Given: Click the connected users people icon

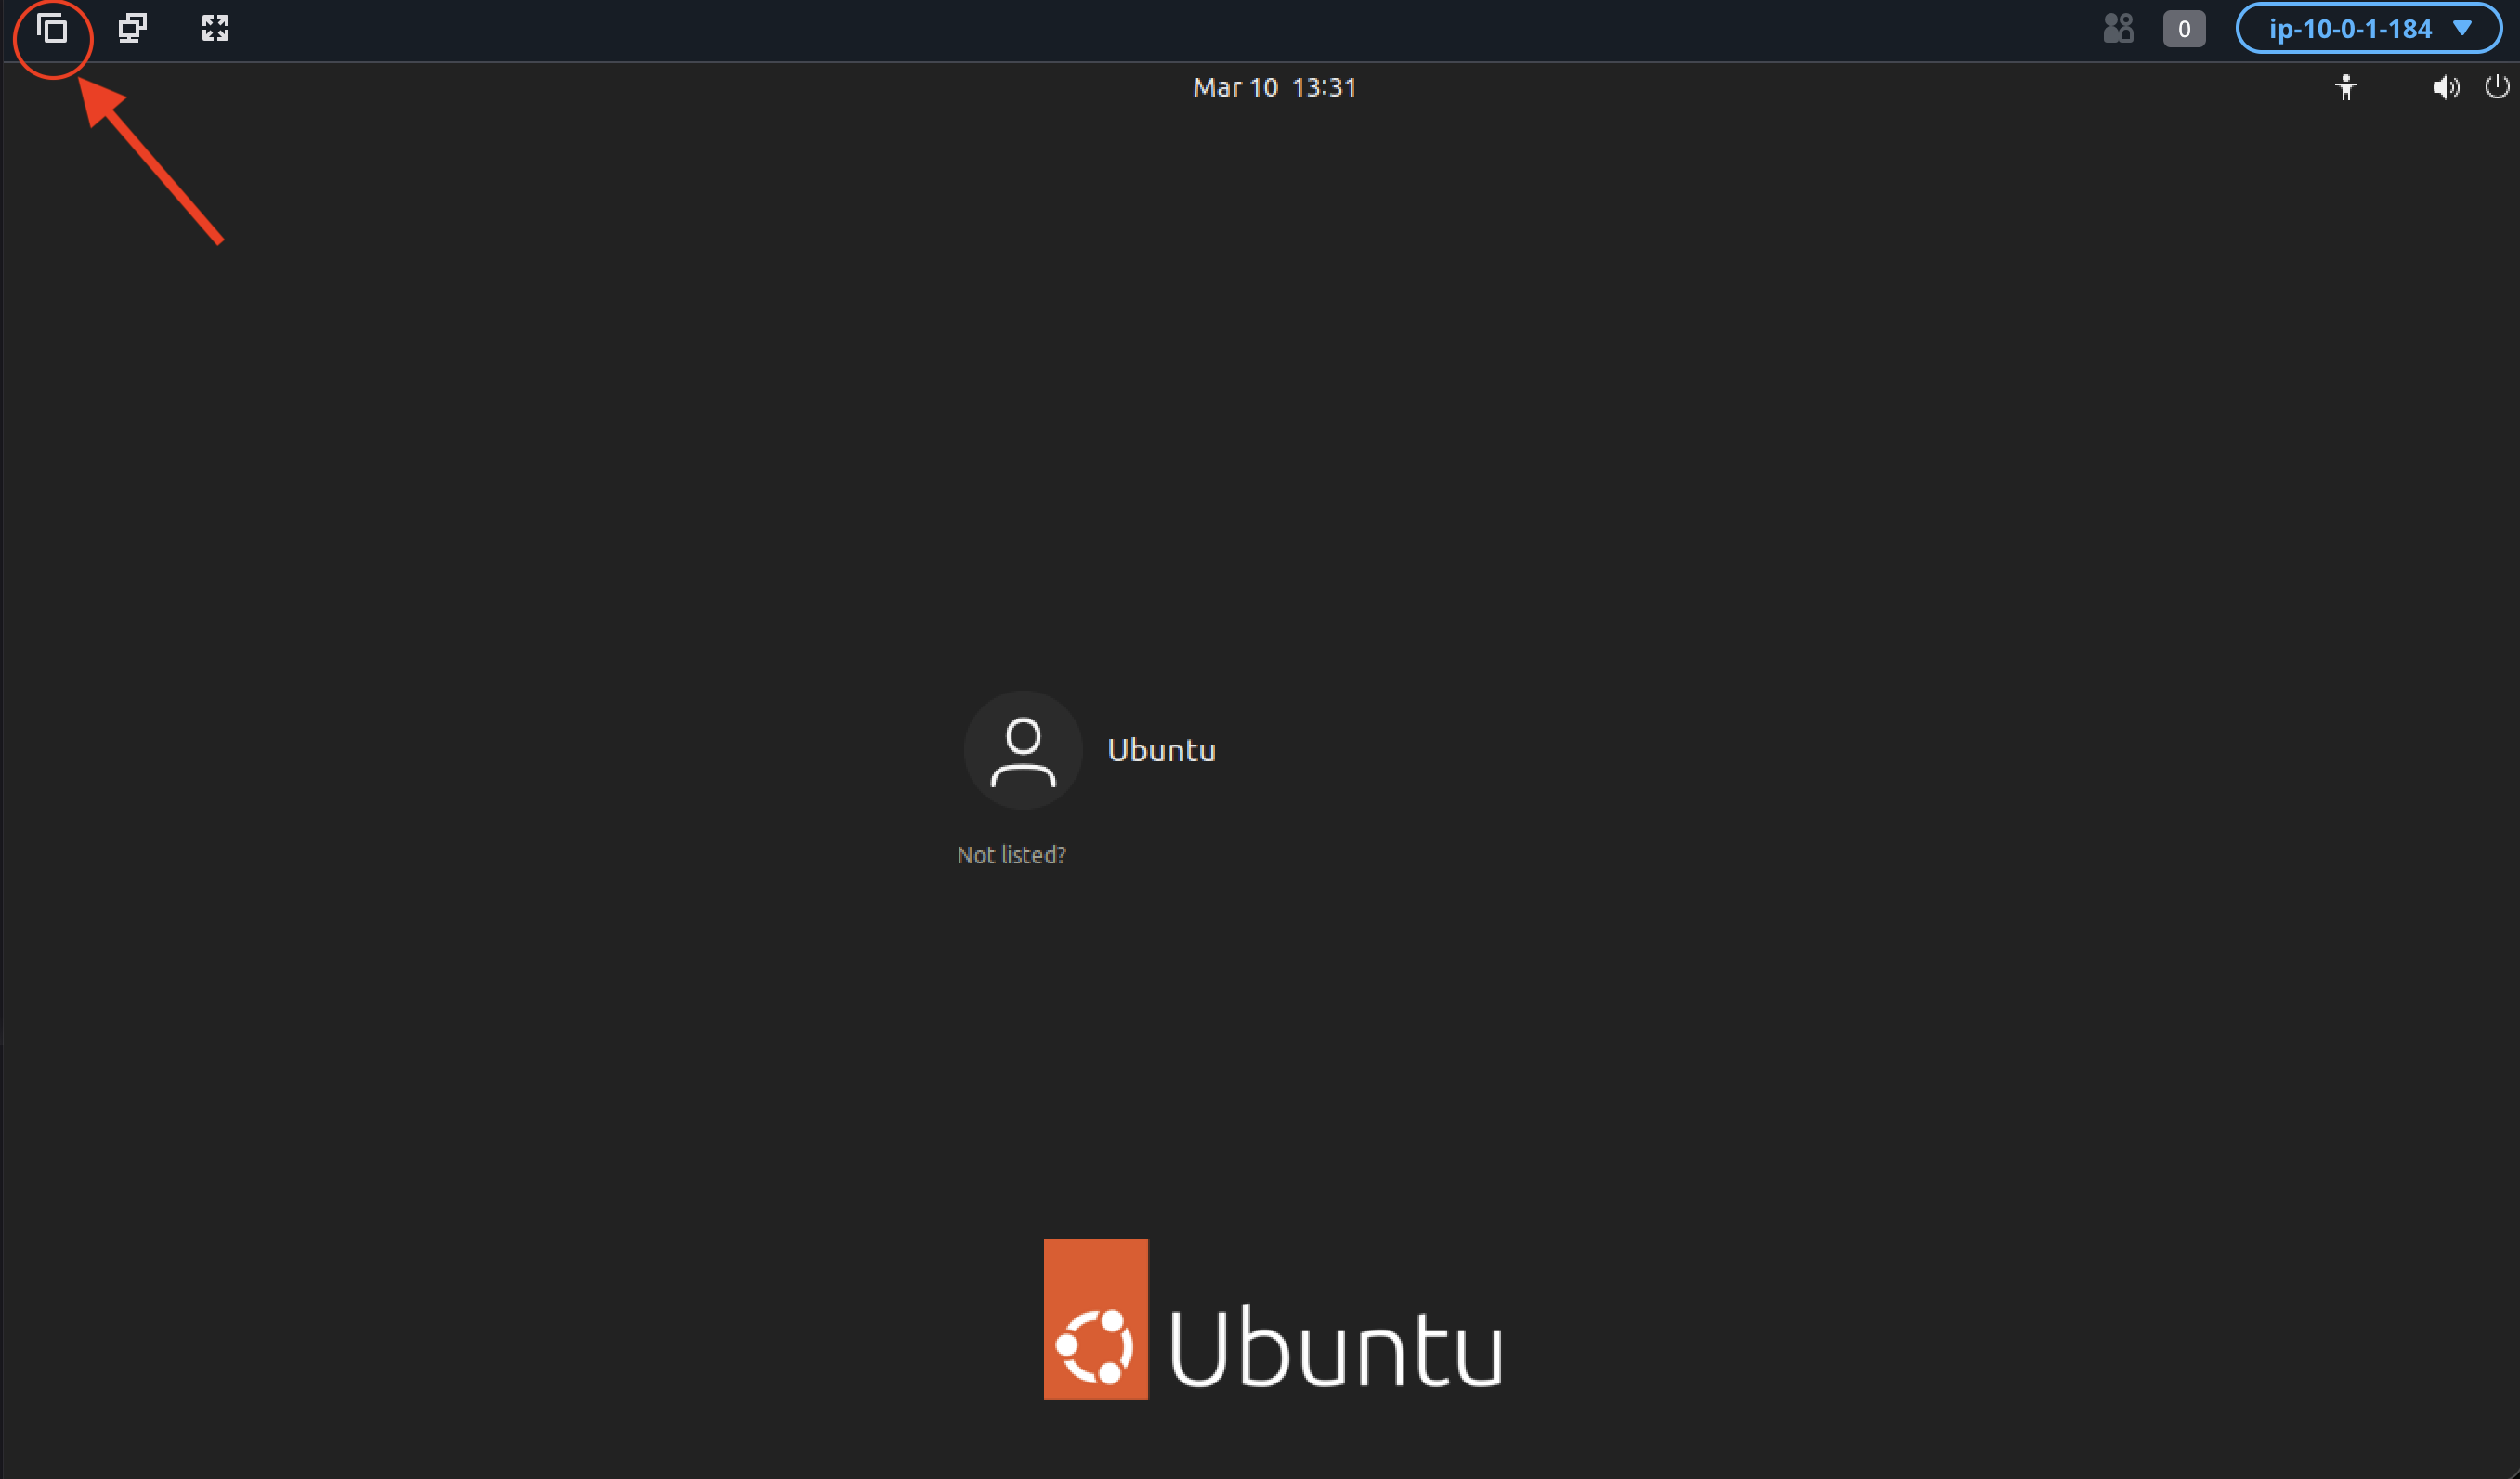Looking at the screenshot, I should pyautogui.click(x=2117, y=28).
